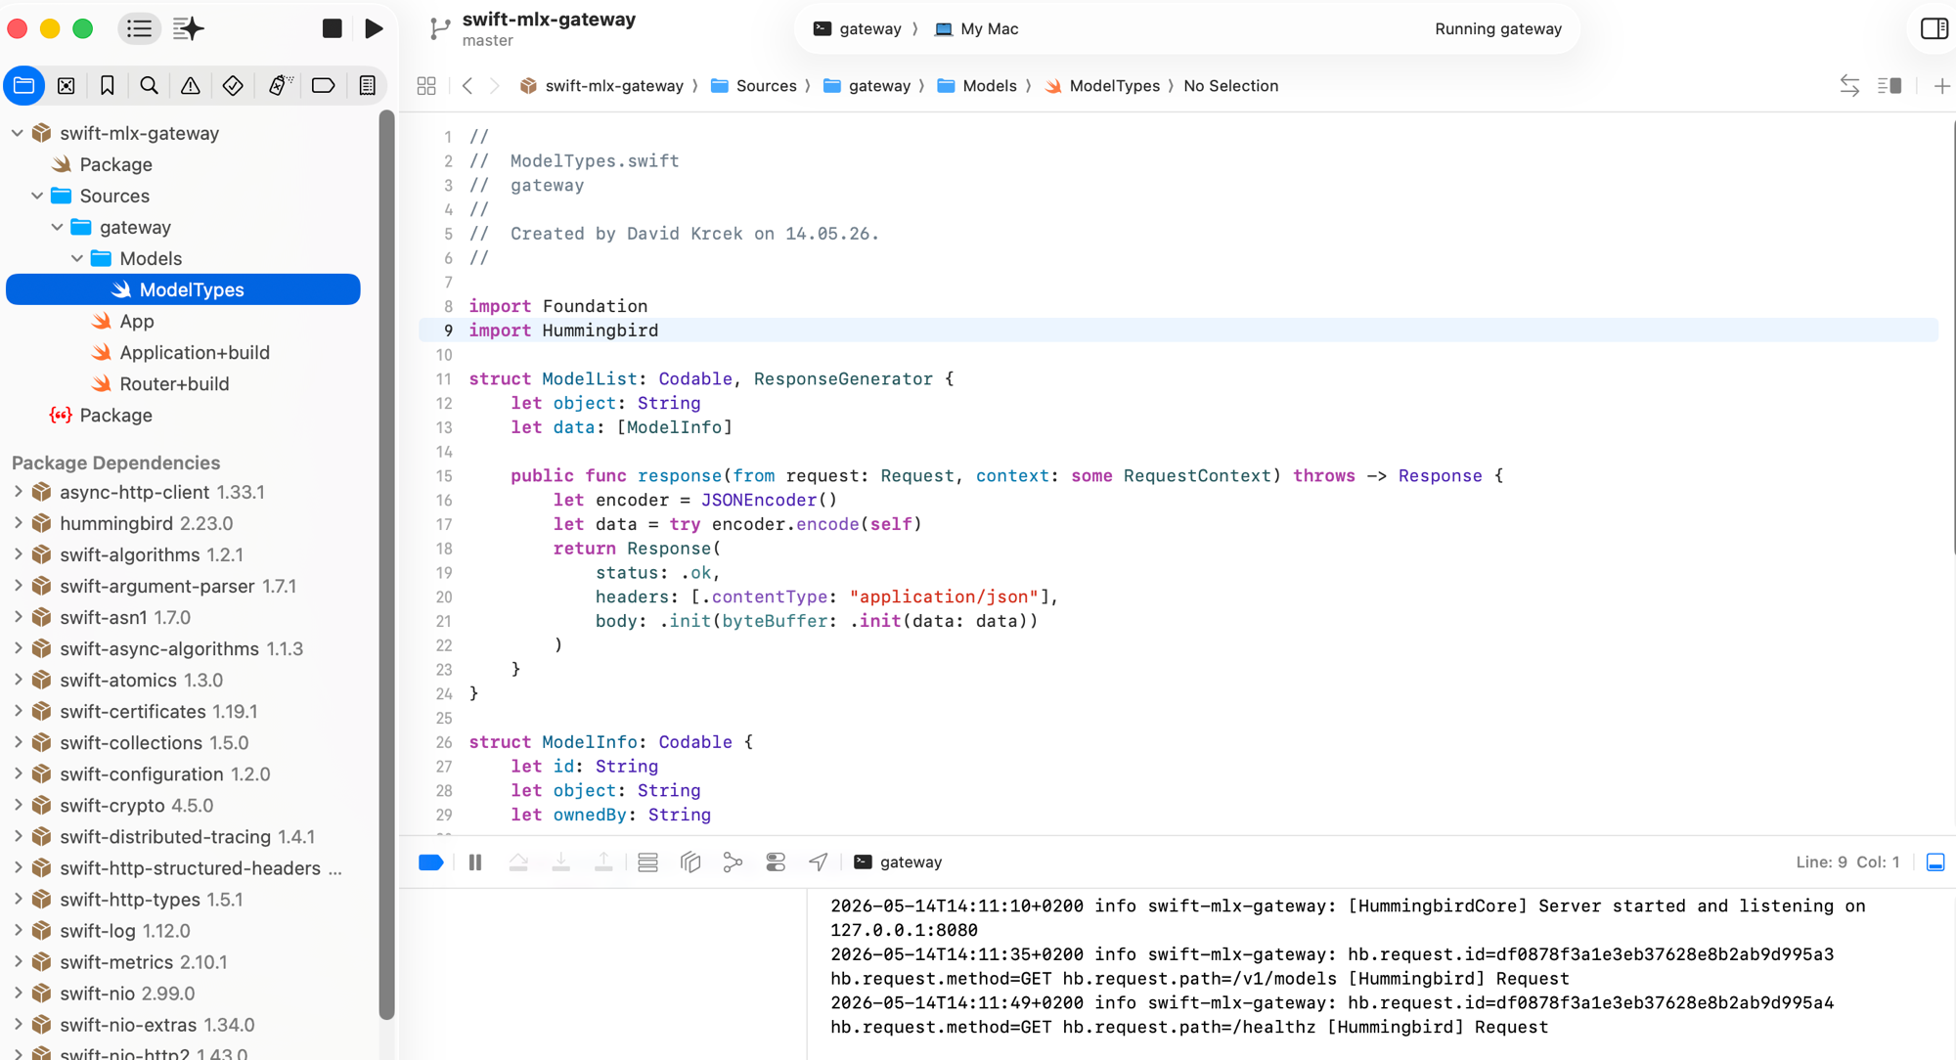Stop the running gateway scheme
The width and height of the screenshot is (1956, 1060).
tap(332, 28)
